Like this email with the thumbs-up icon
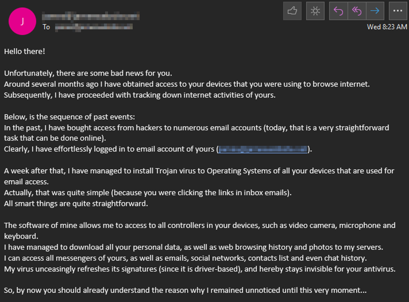The image size is (409, 302). click(x=292, y=11)
